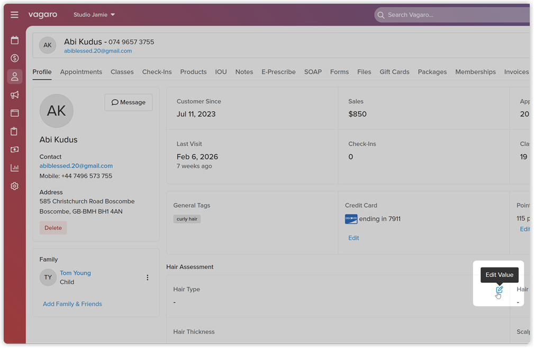The height and width of the screenshot is (348, 534).
Task: Click the small AK avatar in header
Action: [x=48, y=45]
